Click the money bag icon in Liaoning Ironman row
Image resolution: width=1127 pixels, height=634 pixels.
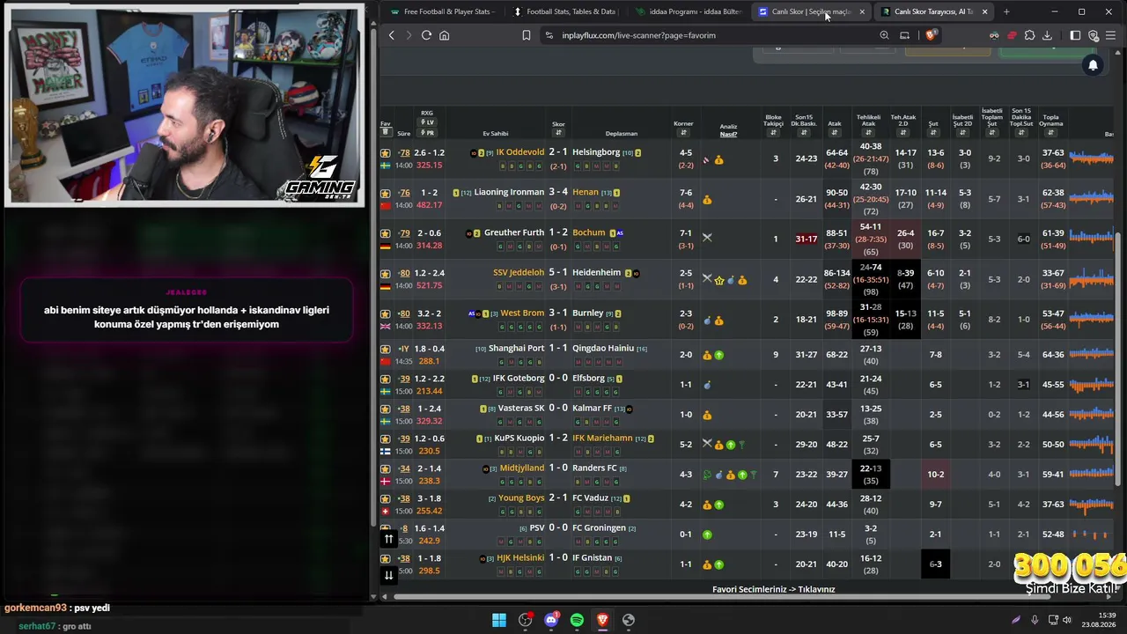tap(707, 200)
